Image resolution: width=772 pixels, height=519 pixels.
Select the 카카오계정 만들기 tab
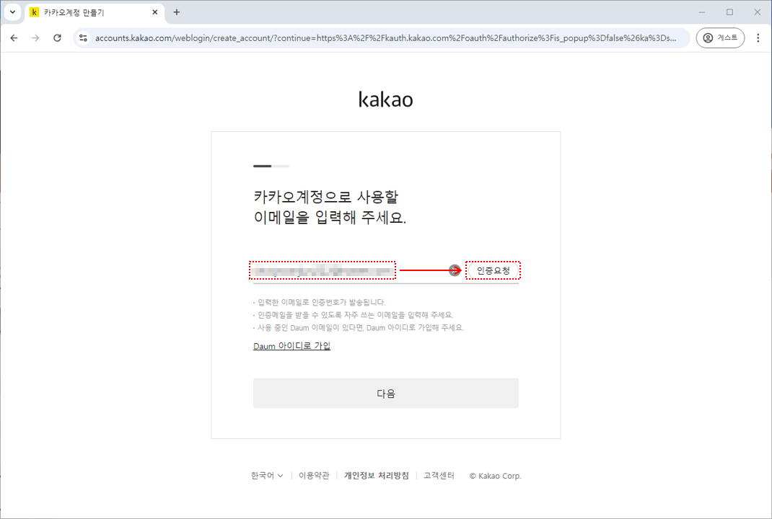(94, 12)
